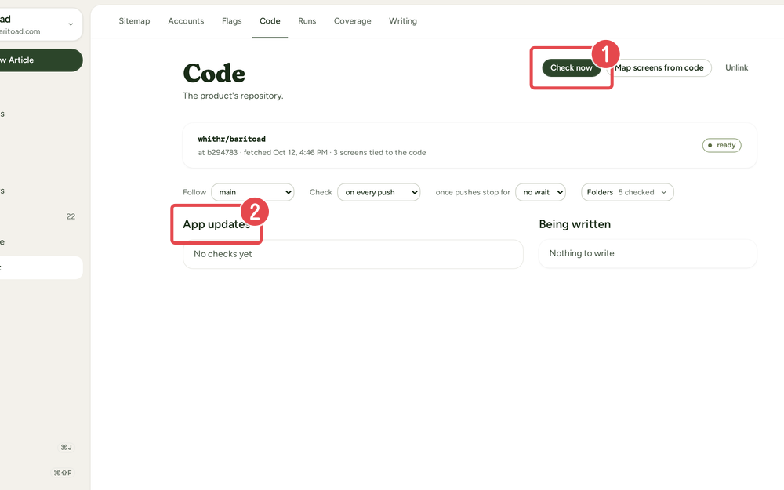
Task: Expand the workspace switcher chevron
Action: click(71, 24)
